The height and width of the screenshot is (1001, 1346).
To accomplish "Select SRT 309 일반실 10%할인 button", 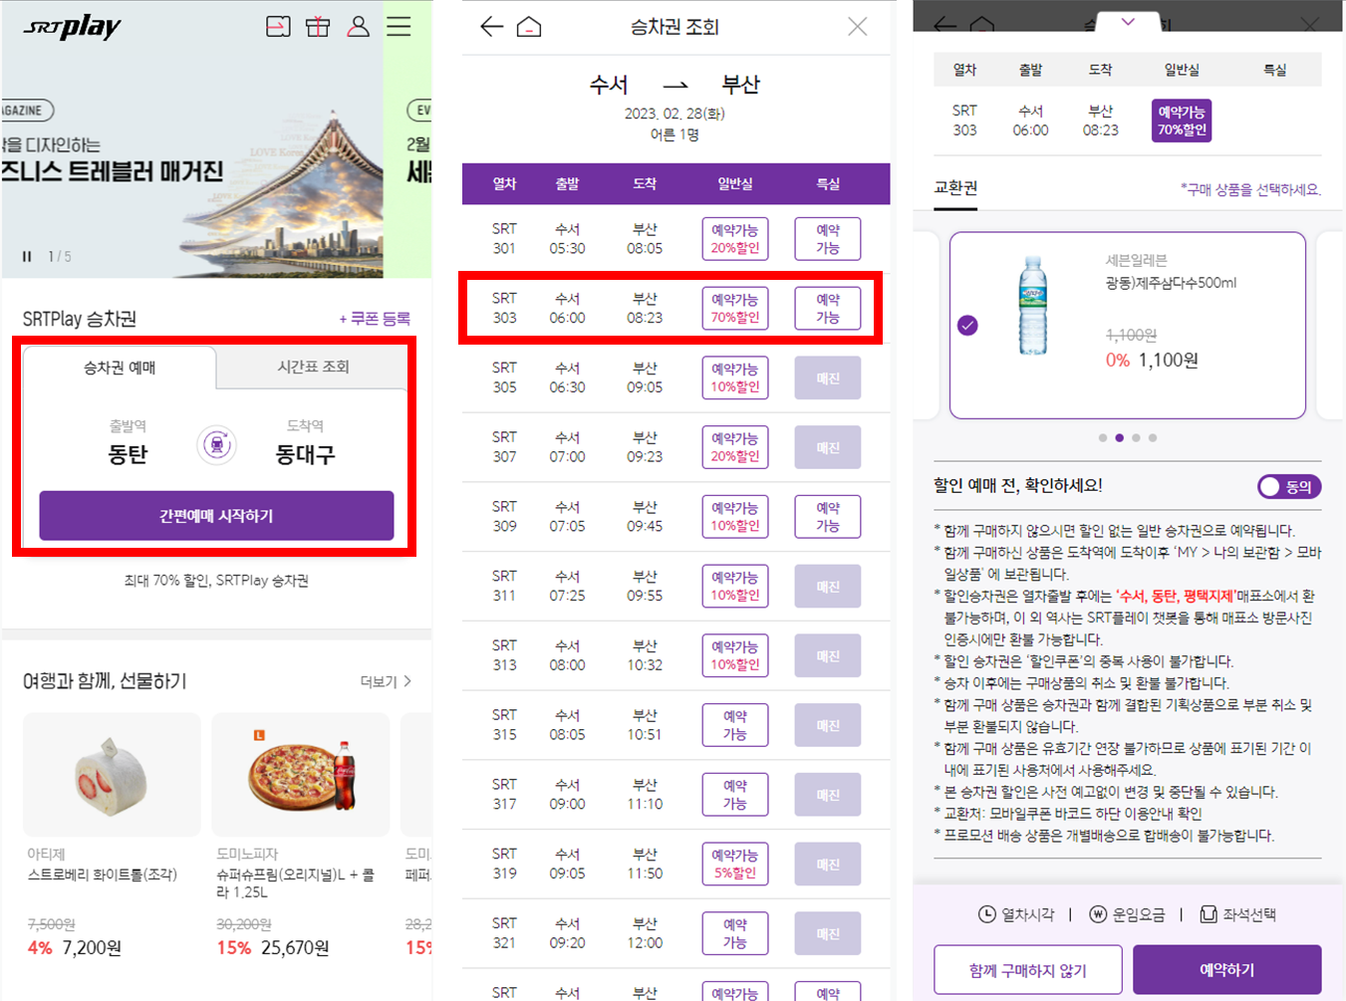I will coord(735,517).
